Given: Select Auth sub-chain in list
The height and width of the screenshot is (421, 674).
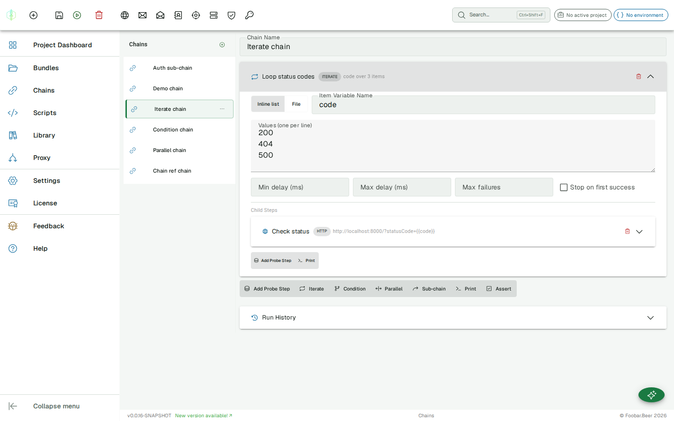Looking at the screenshot, I should [x=179, y=68].
